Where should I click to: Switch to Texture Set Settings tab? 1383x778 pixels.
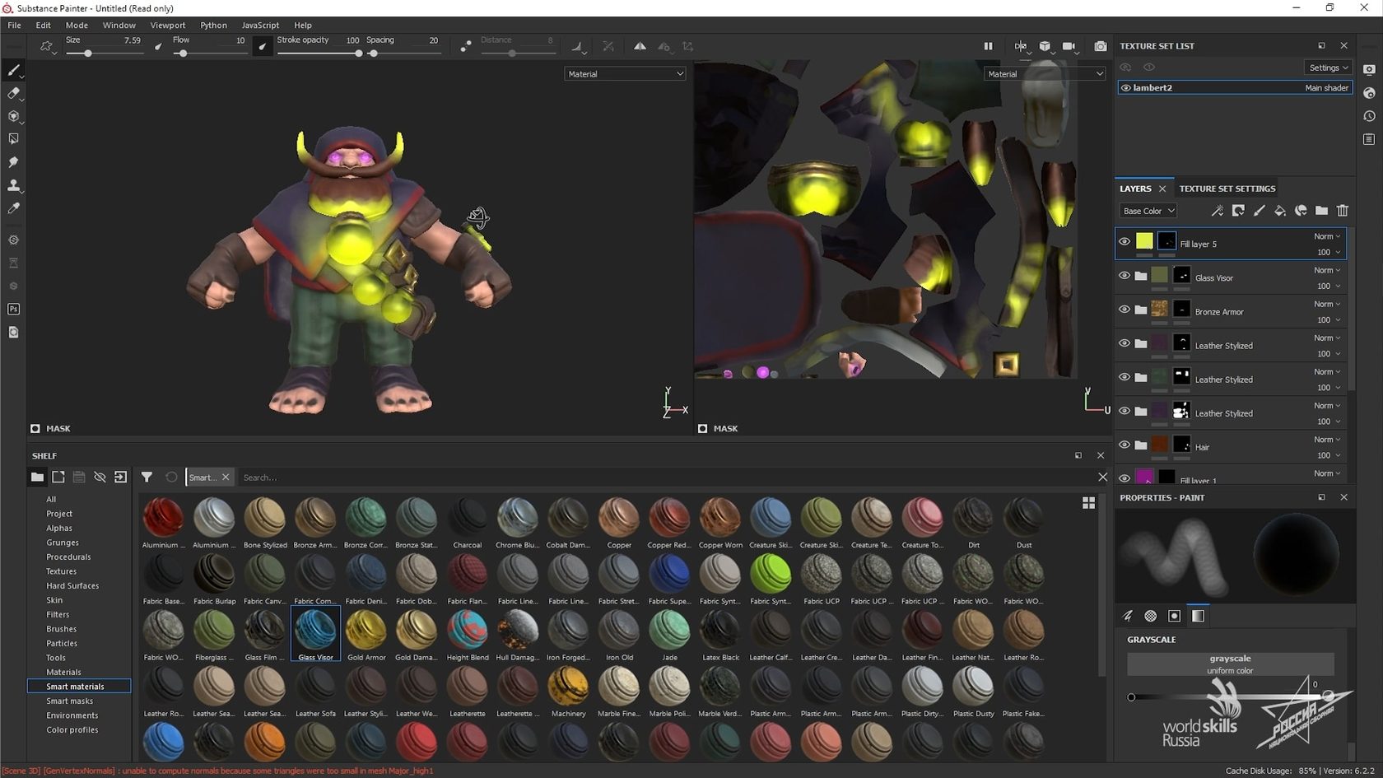[x=1227, y=189]
